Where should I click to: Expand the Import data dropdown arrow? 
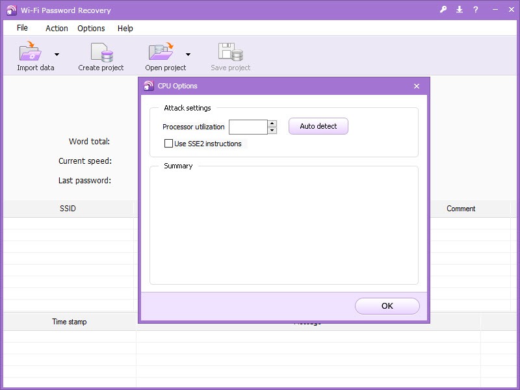click(x=57, y=55)
